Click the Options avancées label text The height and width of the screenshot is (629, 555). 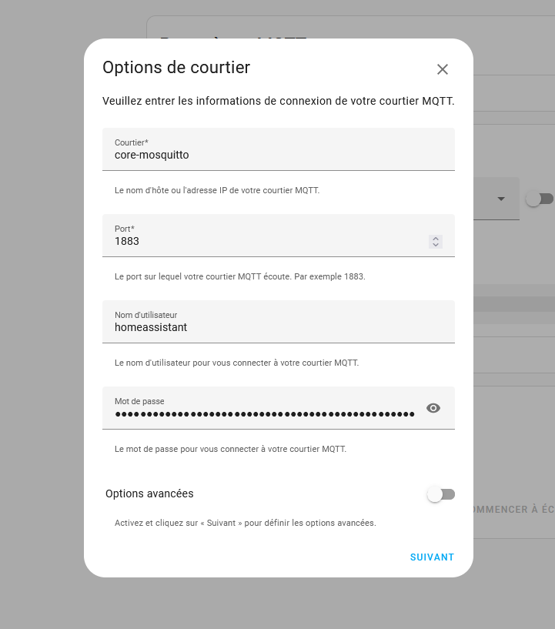pos(149,493)
